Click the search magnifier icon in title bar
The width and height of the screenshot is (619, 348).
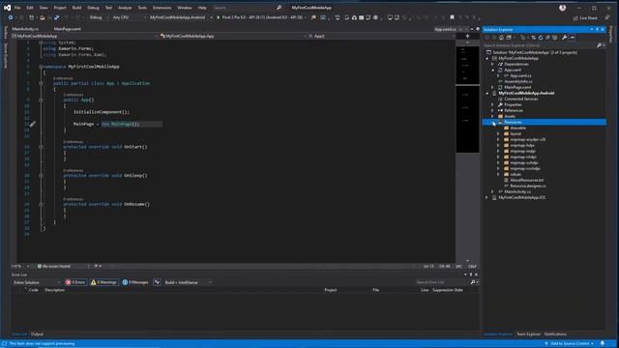click(x=280, y=8)
